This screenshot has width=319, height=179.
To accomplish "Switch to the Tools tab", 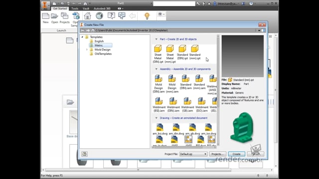I will pyautogui.click(x=75, y=8).
